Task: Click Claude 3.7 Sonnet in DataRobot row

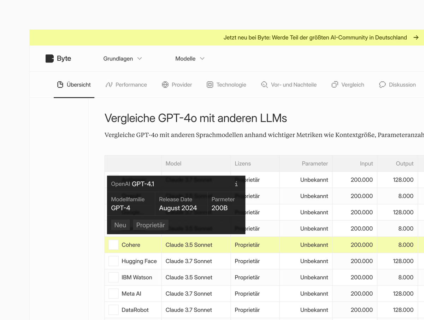Action: [x=189, y=310]
